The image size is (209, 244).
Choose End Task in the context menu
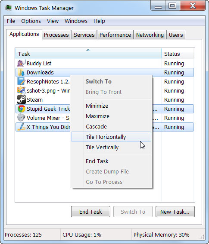(111, 161)
